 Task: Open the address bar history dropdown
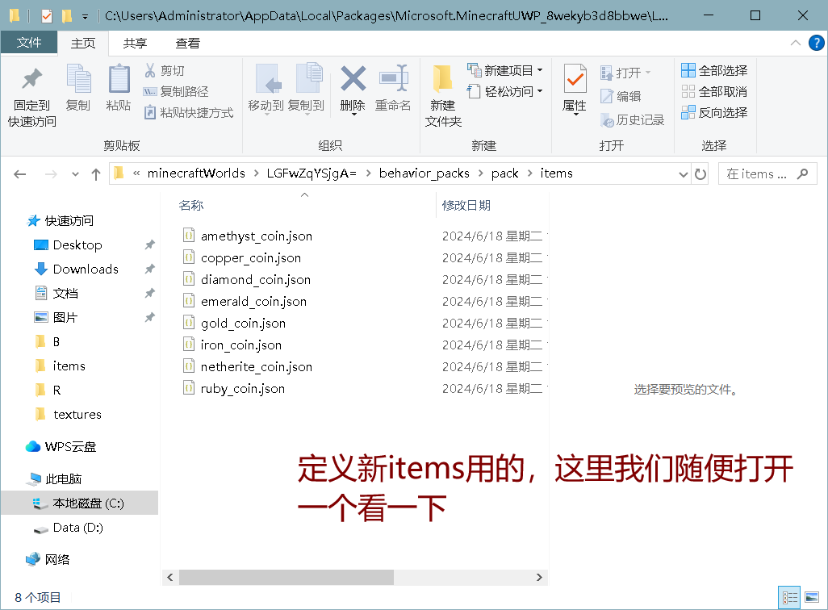(684, 174)
